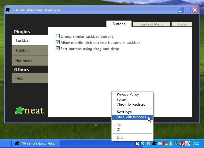The height and width of the screenshot is (148, 204).
Task: Click the red globe lightning tray icon
Action: 182,143
